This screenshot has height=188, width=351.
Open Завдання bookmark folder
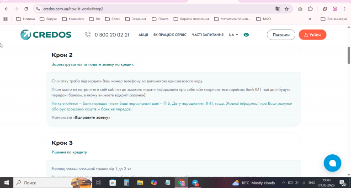point(136,19)
